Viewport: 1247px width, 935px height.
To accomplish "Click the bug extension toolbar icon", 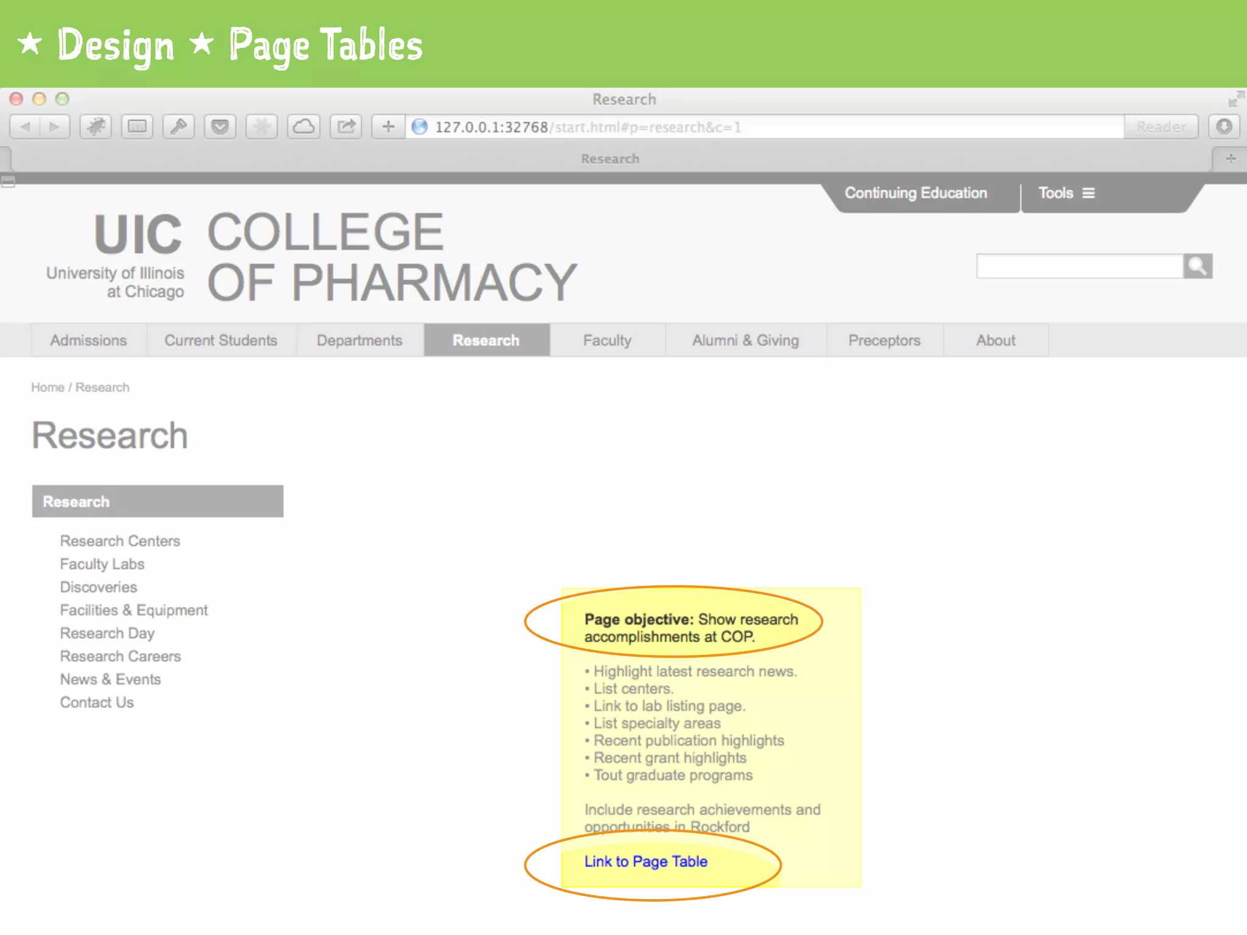I will pyautogui.click(x=96, y=127).
